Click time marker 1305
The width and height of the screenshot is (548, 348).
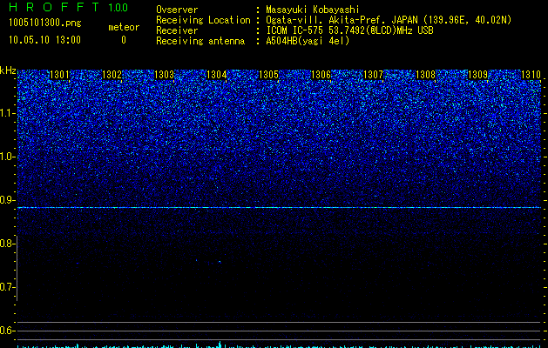click(268, 74)
